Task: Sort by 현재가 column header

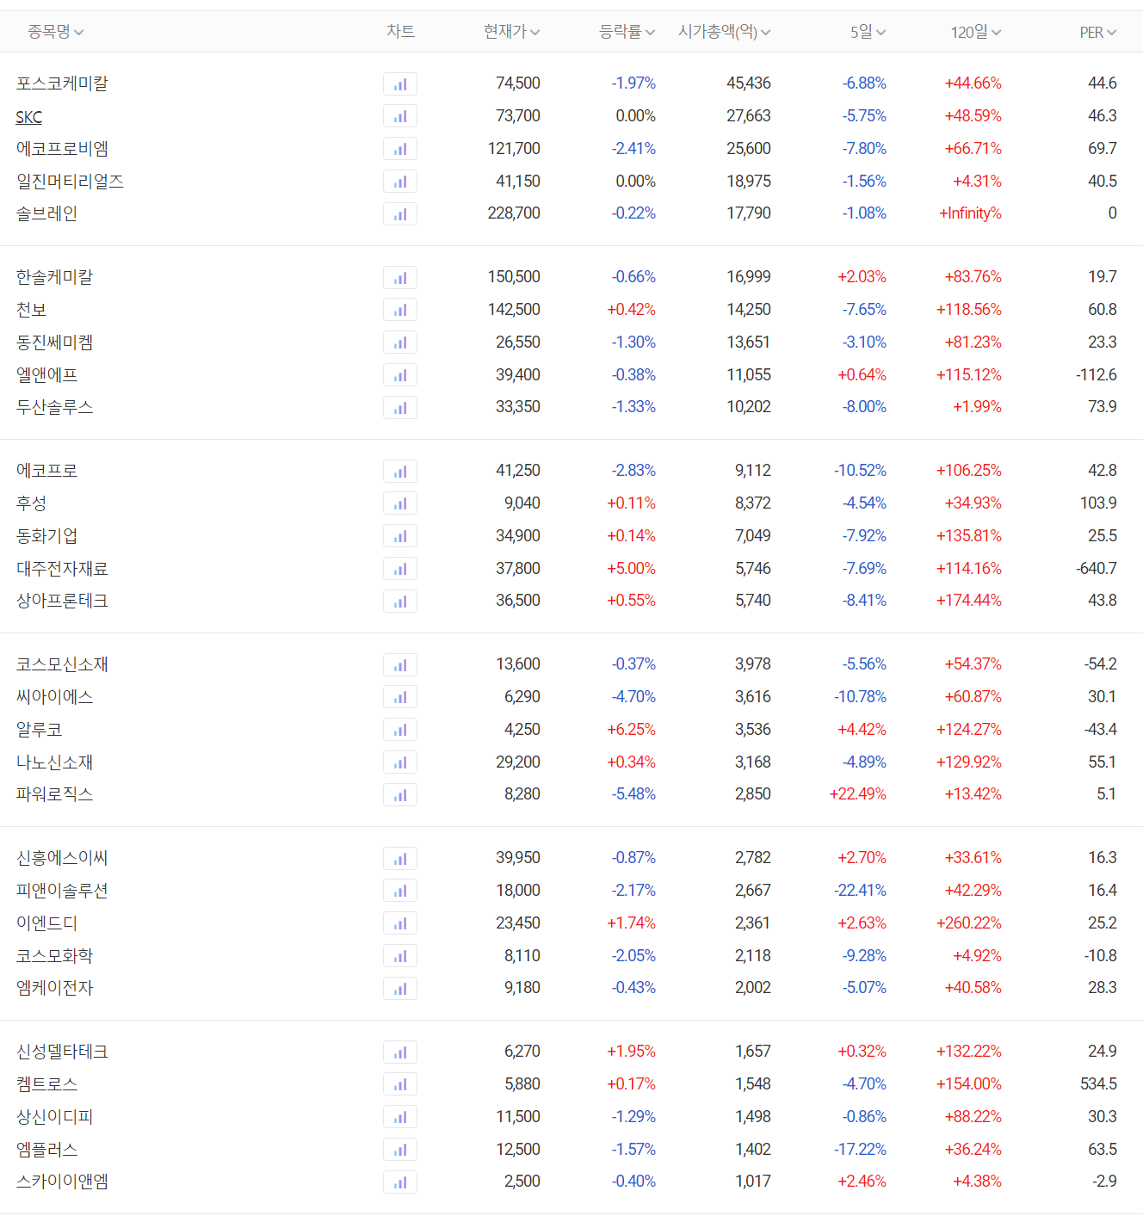Action: point(512,32)
